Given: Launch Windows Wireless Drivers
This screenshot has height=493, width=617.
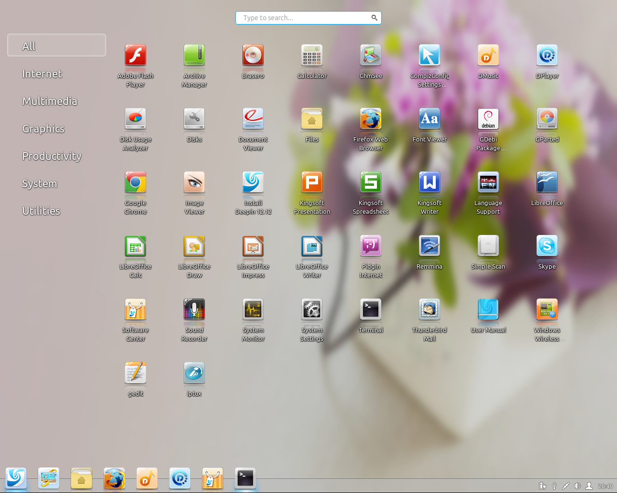Looking at the screenshot, I should pyautogui.click(x=547, y=309).
